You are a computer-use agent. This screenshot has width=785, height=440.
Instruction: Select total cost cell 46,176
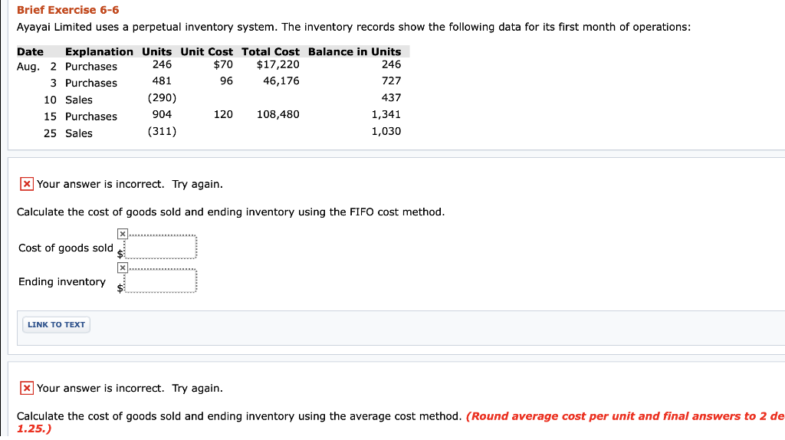tap(281, 81)
